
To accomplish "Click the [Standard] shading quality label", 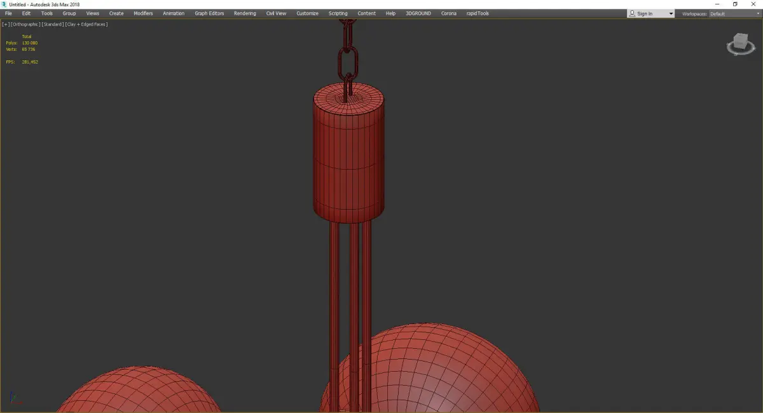I will (x=53, y=24).
